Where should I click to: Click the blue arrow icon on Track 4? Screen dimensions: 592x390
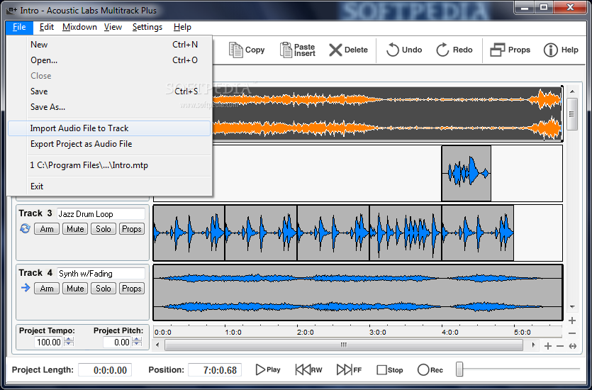[26, 288]
